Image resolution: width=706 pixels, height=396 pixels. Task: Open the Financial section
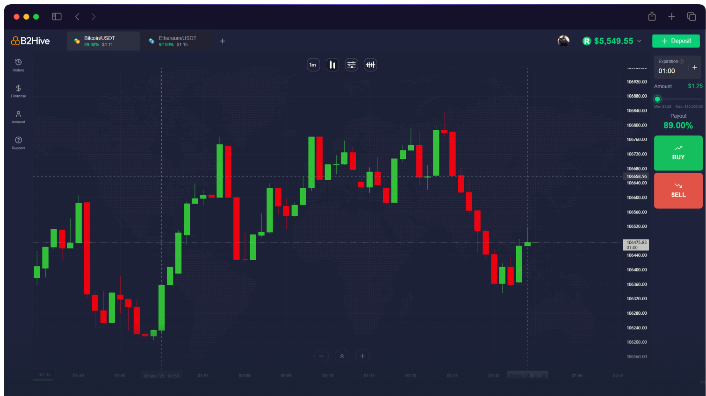pos(18,91)
